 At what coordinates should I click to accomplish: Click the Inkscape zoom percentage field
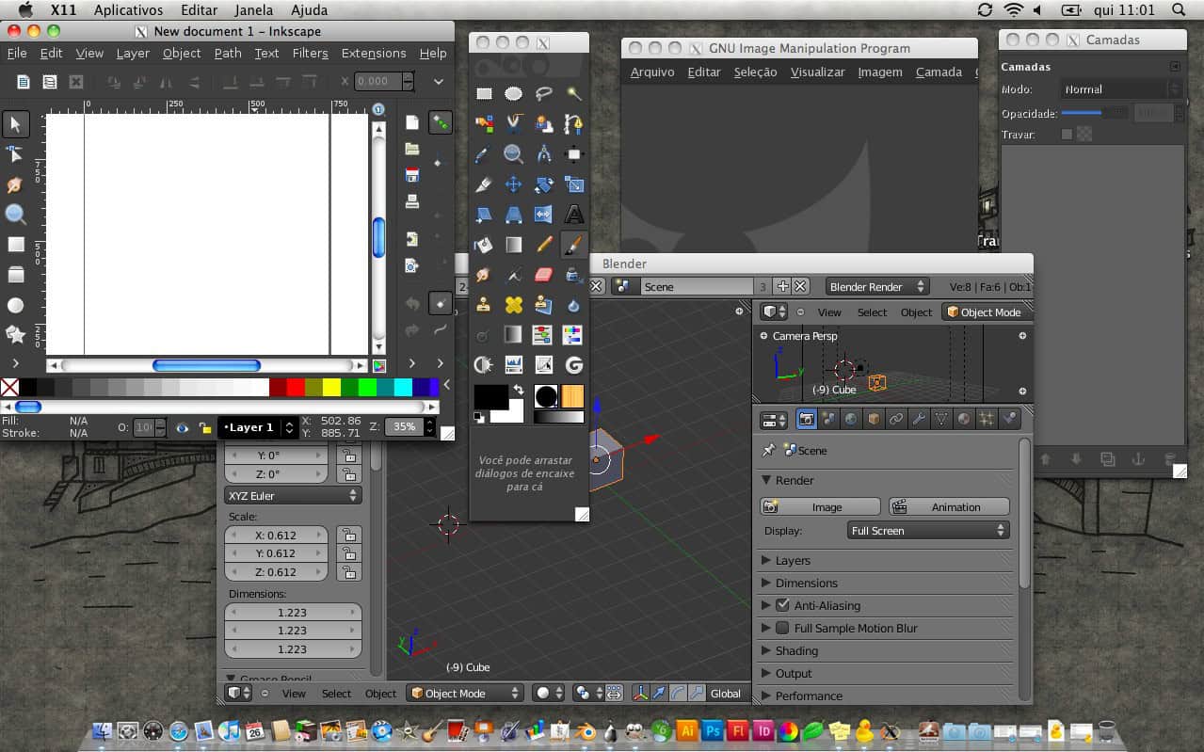(405, 426)
